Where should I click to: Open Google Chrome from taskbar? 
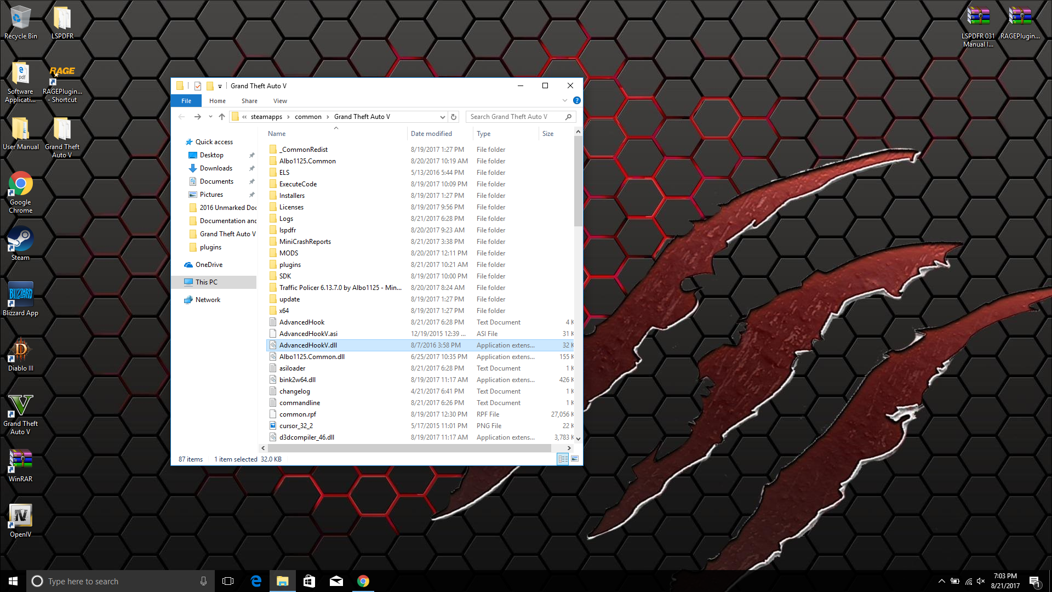(x=363, y=581)
